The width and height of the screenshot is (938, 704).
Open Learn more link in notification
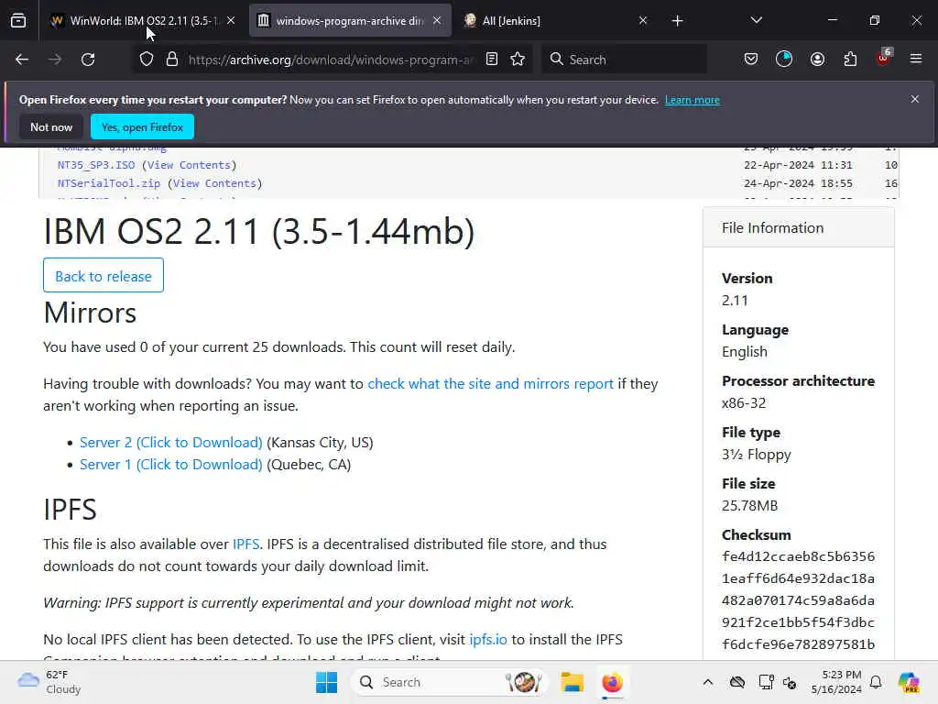[x=693, y=100]
